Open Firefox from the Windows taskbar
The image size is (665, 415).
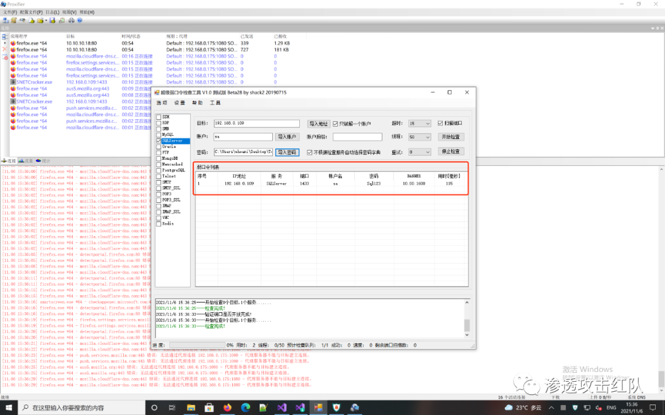pyautogui.click(x=227, y=408)
